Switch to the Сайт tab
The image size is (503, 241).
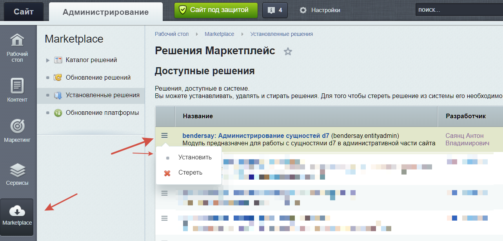click(24, 11)
